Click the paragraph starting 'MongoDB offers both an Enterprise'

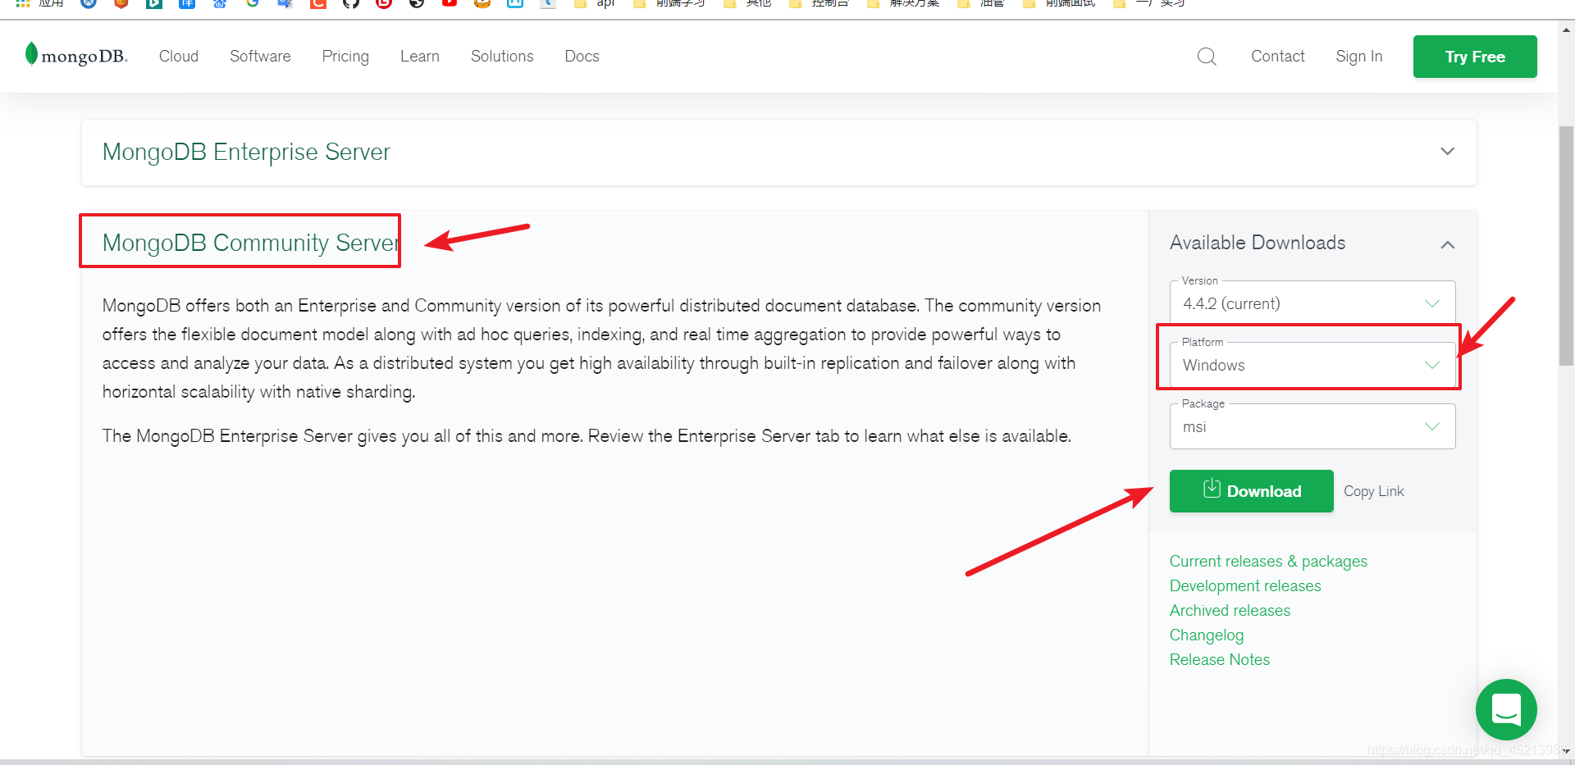click(601, 348)
